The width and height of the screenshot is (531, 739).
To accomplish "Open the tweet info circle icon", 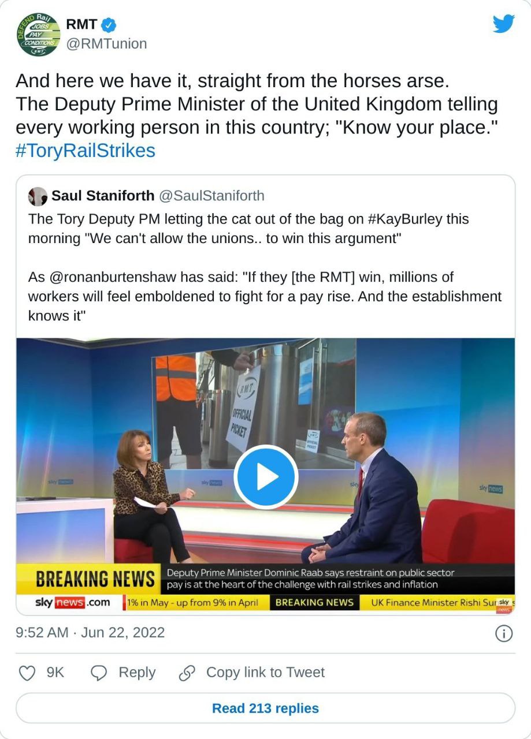I will tap(504, 633).
